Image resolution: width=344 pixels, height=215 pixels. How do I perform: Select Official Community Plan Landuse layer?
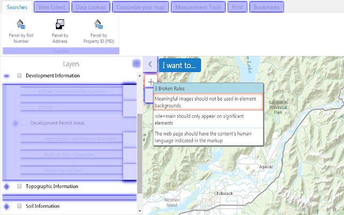tap(71, 91)
